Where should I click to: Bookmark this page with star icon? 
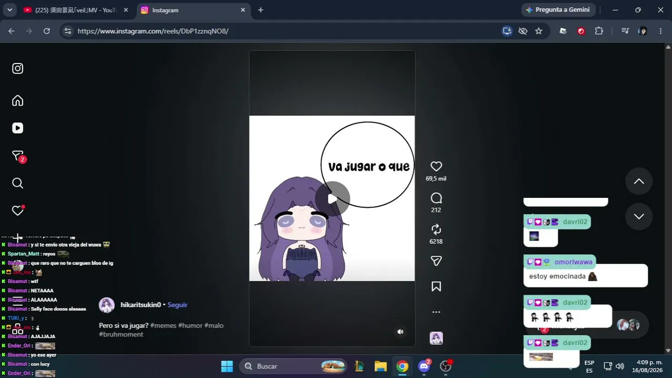click(x=538, y=31)
